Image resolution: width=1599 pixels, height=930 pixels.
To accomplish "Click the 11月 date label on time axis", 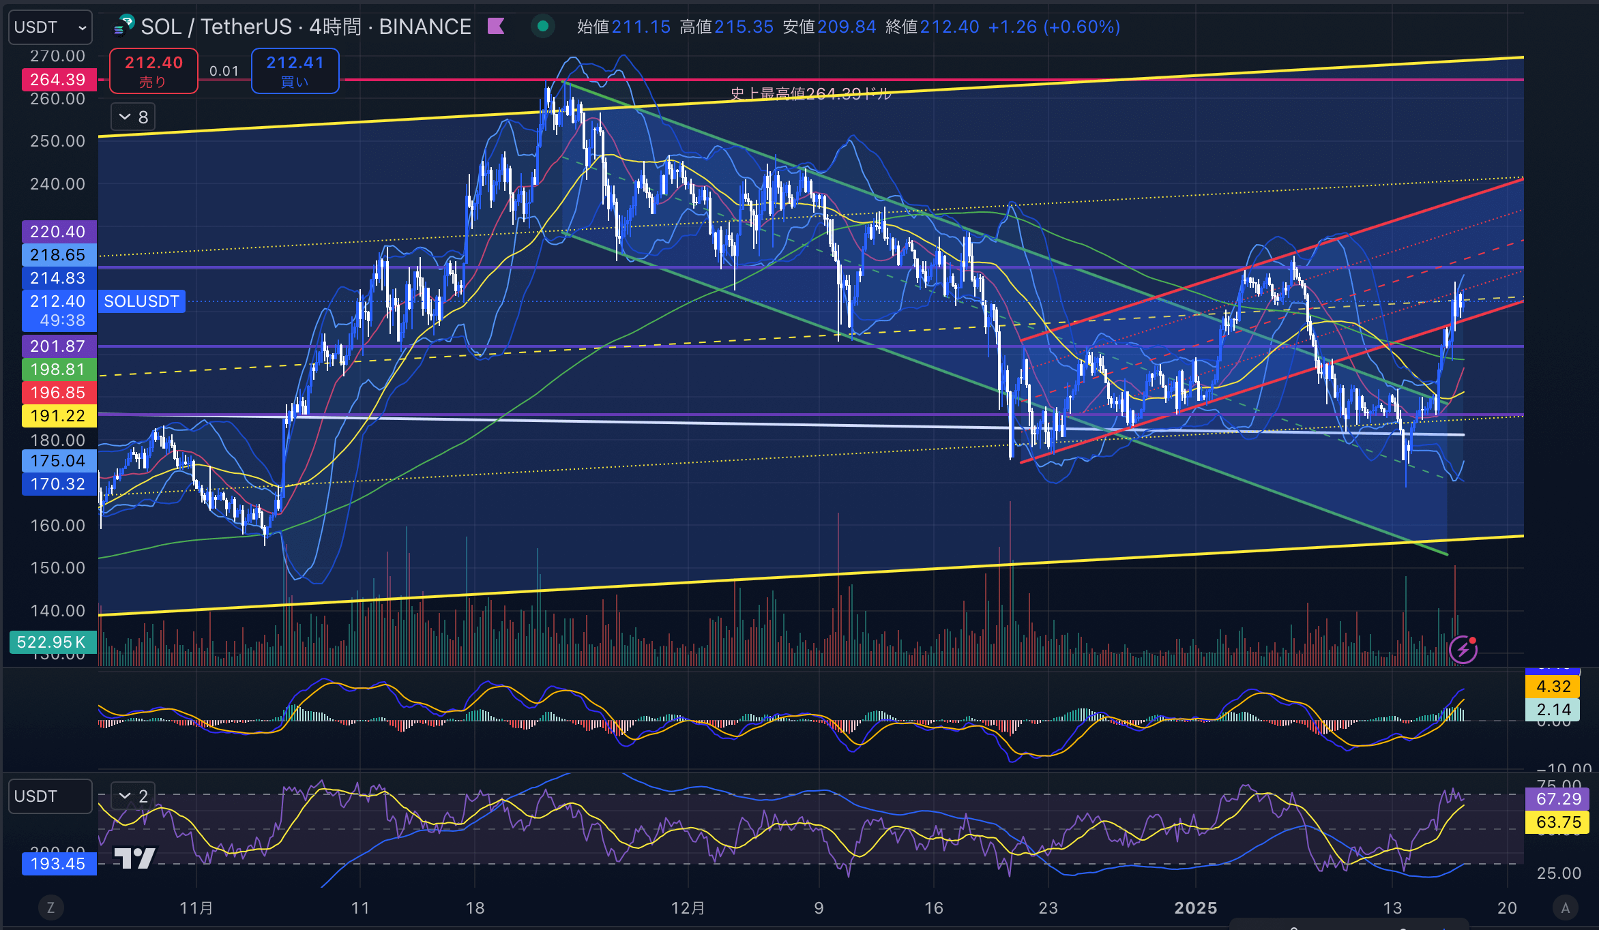I will (x=196, y=908).
